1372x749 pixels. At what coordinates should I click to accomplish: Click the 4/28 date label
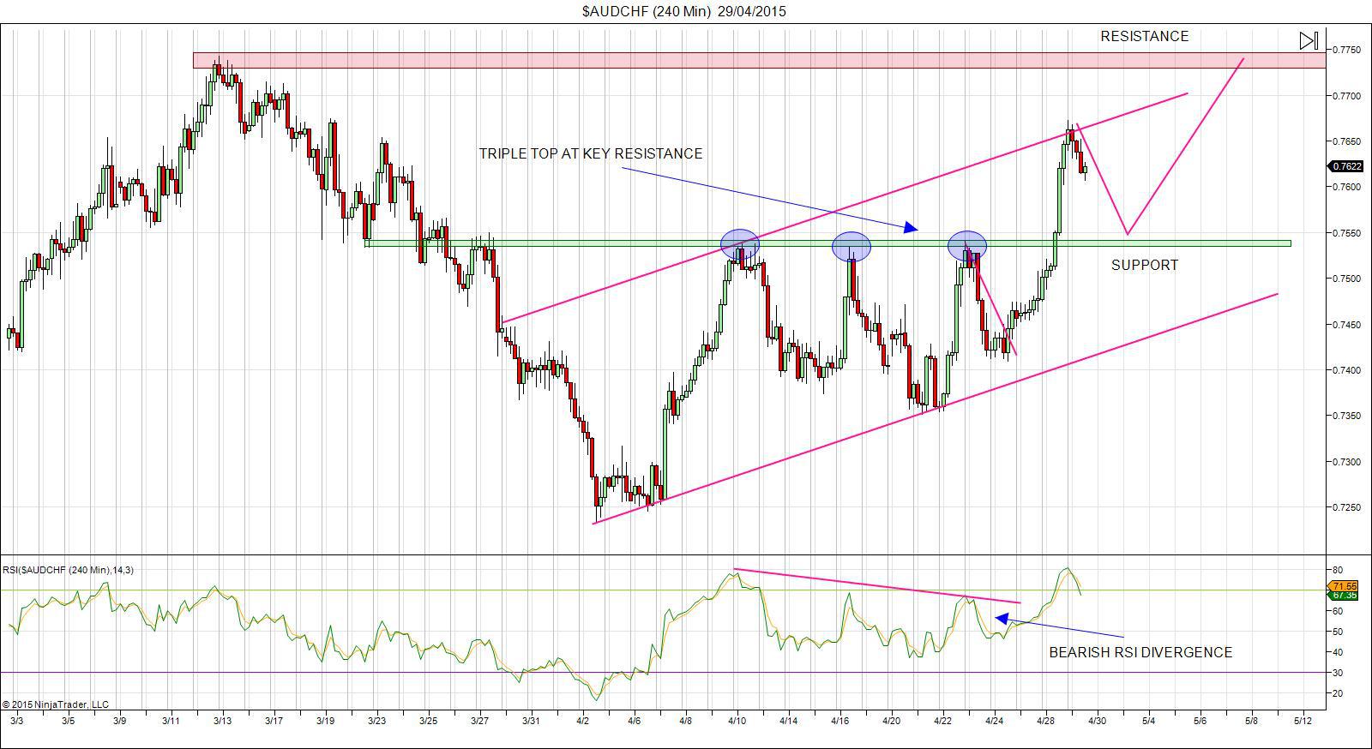(1045, 721)
